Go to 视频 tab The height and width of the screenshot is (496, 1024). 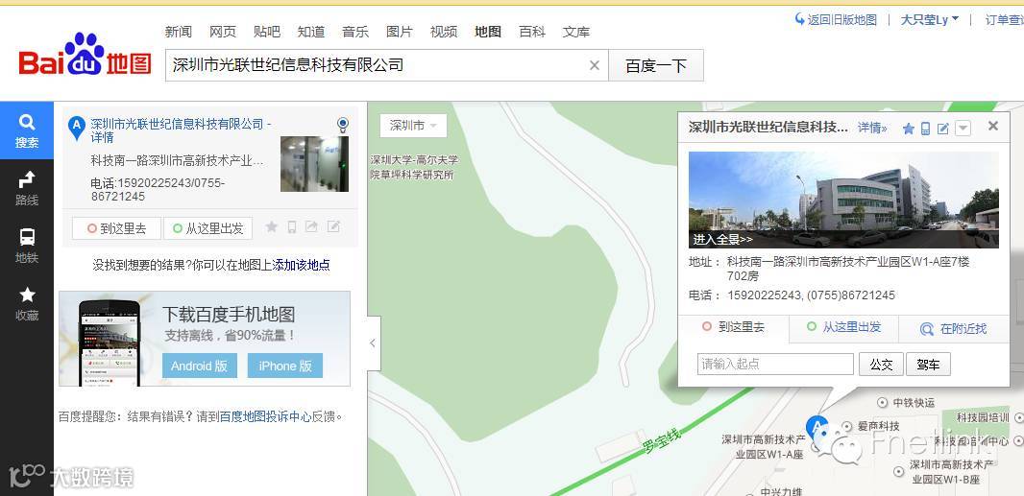[x=444, y=32]
